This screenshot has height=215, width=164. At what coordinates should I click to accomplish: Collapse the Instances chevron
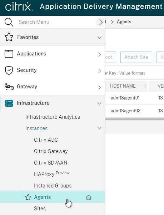pos(100,128)
